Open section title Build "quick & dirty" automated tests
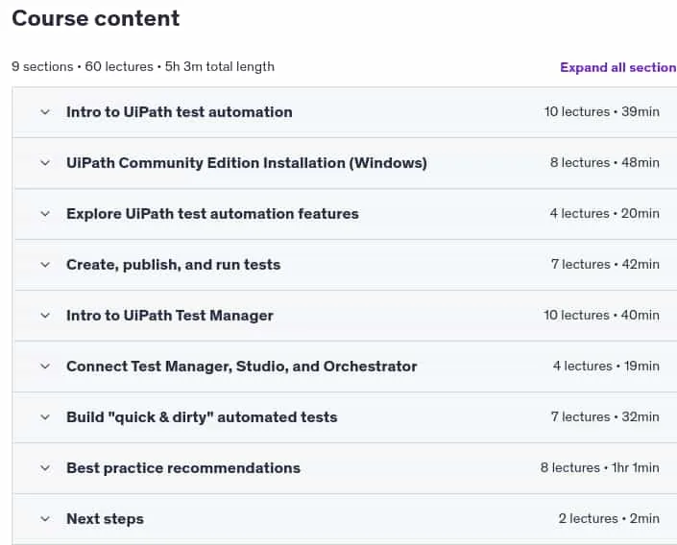This screenshot has height=545, width=677. tap(202, 417)
